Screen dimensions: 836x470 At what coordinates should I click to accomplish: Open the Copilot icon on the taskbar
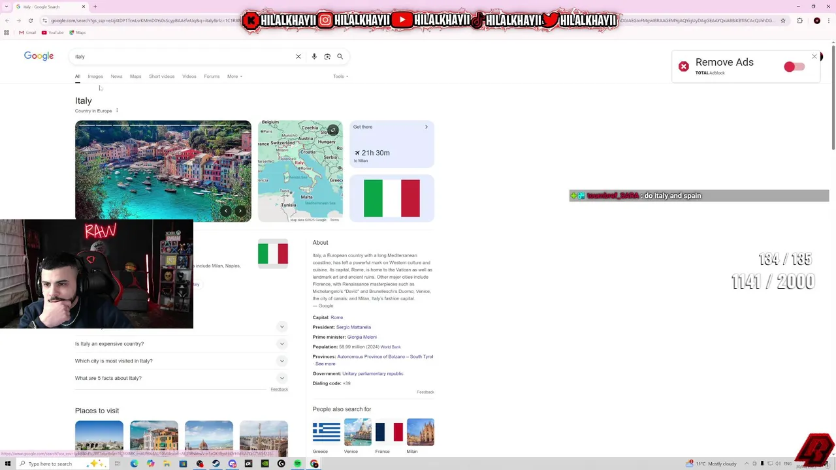click(x=150, y=464)
